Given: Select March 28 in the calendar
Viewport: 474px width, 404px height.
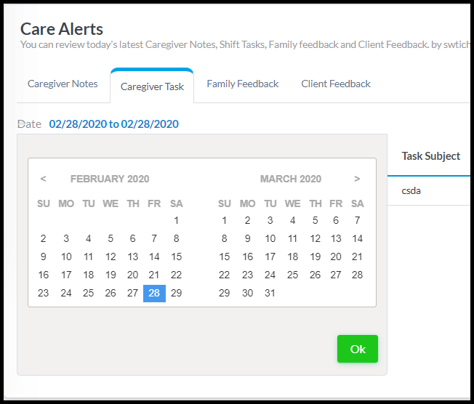Looking at the screenshot, I should (x=357, y=275).
